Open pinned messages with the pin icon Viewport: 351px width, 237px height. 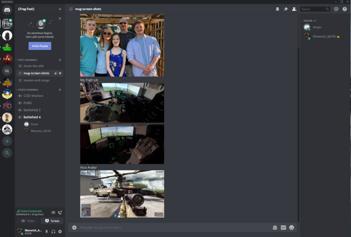pyautogui.click(x=286, y=9)
